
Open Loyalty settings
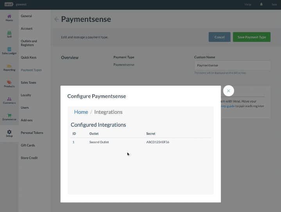click(x=26, y=95)
